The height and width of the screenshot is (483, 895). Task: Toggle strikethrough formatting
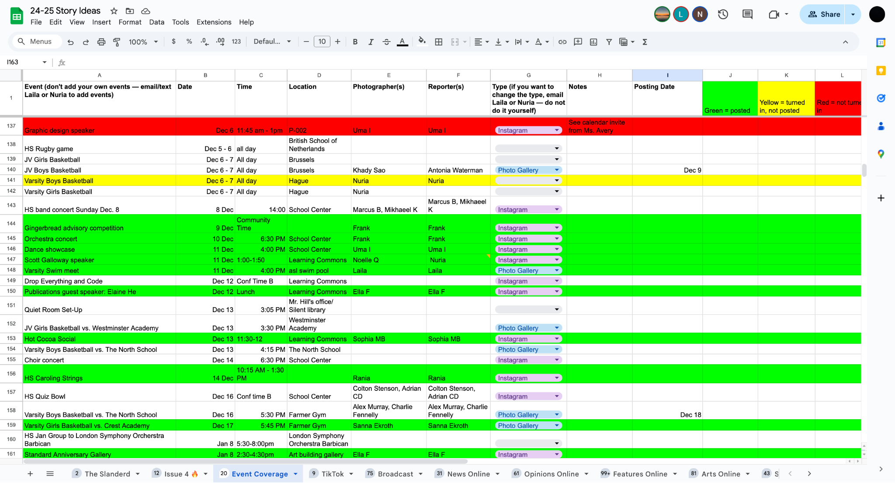386,42
